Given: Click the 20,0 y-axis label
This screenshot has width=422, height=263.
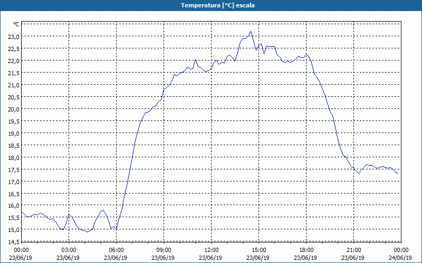Looking at the screenshot, I should point(14,109).
